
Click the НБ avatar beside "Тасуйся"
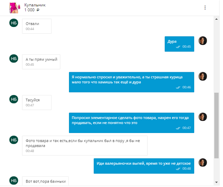[14, 99]
